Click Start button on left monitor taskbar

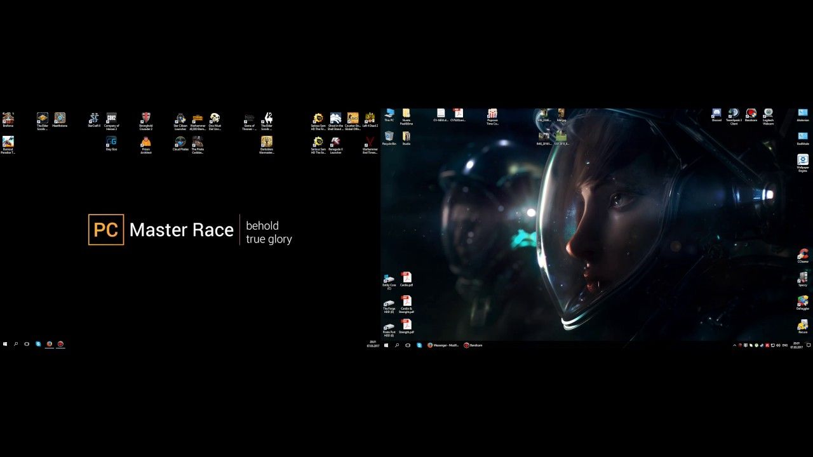click(5, 344)
